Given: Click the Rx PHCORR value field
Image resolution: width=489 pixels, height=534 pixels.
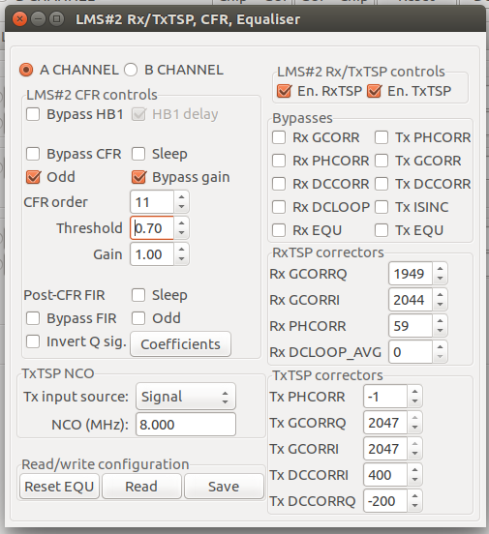Looking at the screenshot, I should (411, 326).
